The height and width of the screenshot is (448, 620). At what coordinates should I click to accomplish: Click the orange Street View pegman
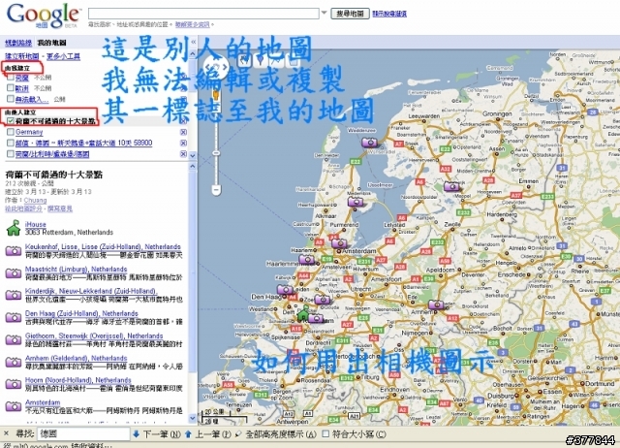(216, 95)
